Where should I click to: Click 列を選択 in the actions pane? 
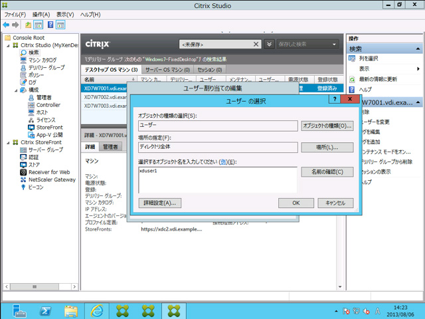[x=369, y=58]
